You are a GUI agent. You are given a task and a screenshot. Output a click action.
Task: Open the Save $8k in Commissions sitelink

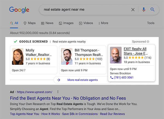pyautogui.click(x=80, y=114)
